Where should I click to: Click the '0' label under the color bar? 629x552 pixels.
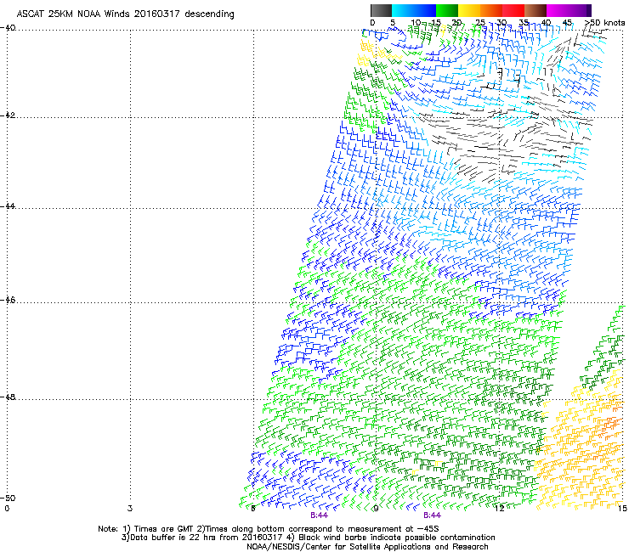[372, 23]
